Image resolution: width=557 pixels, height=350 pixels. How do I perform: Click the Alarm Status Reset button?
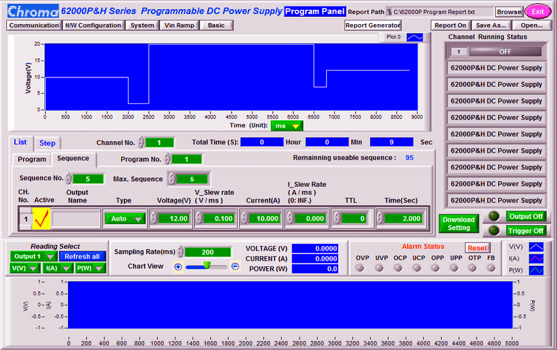pyautogui.click(x=477, y=248)
